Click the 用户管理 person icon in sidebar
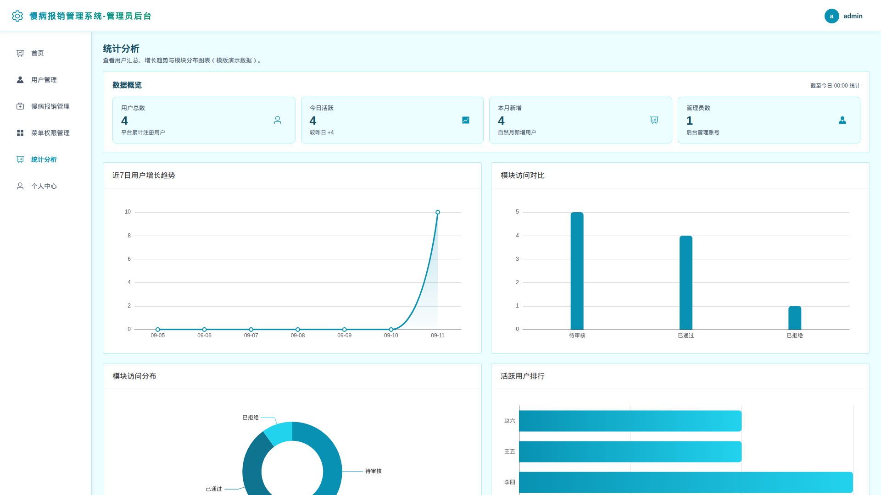 [x=20, y=80]
